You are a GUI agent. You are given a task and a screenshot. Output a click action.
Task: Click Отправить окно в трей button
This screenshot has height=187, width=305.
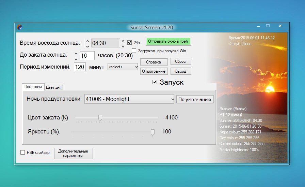[168, 41]
